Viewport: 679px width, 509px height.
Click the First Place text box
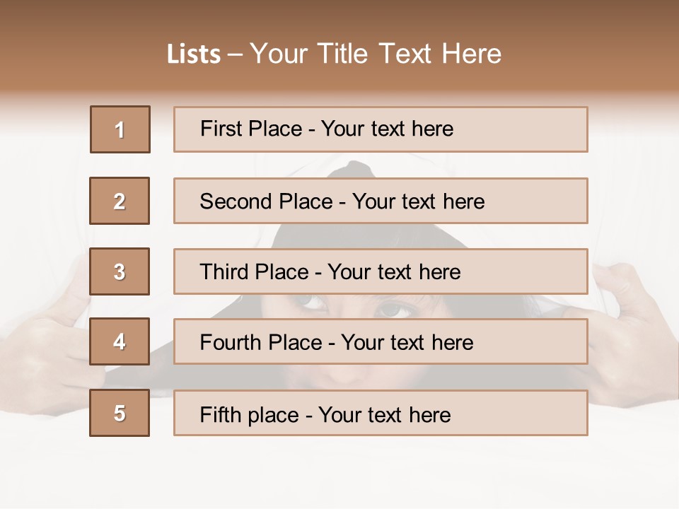pyautogui.click(x=381, y=129)
